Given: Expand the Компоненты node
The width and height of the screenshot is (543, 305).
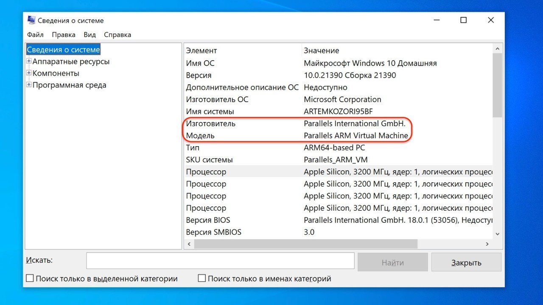Looking at the screenshot, I should (x=29, y=73).
